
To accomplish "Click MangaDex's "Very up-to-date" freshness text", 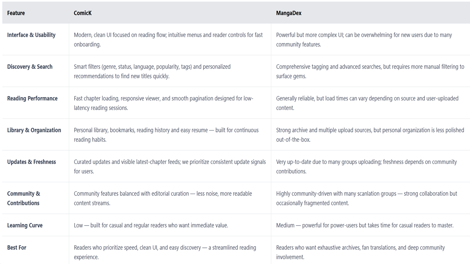I will pos(366,166).
